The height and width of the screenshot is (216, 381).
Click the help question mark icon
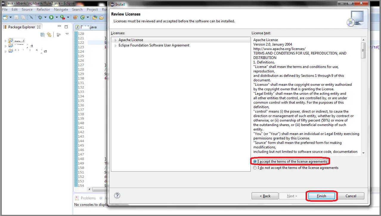point(117,195)
